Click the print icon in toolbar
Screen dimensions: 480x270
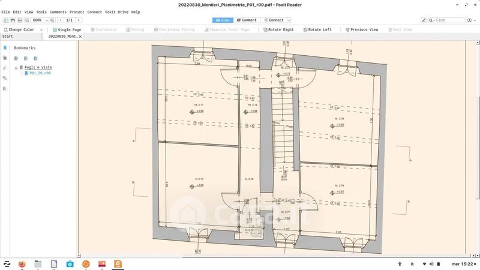pos(12,20)
